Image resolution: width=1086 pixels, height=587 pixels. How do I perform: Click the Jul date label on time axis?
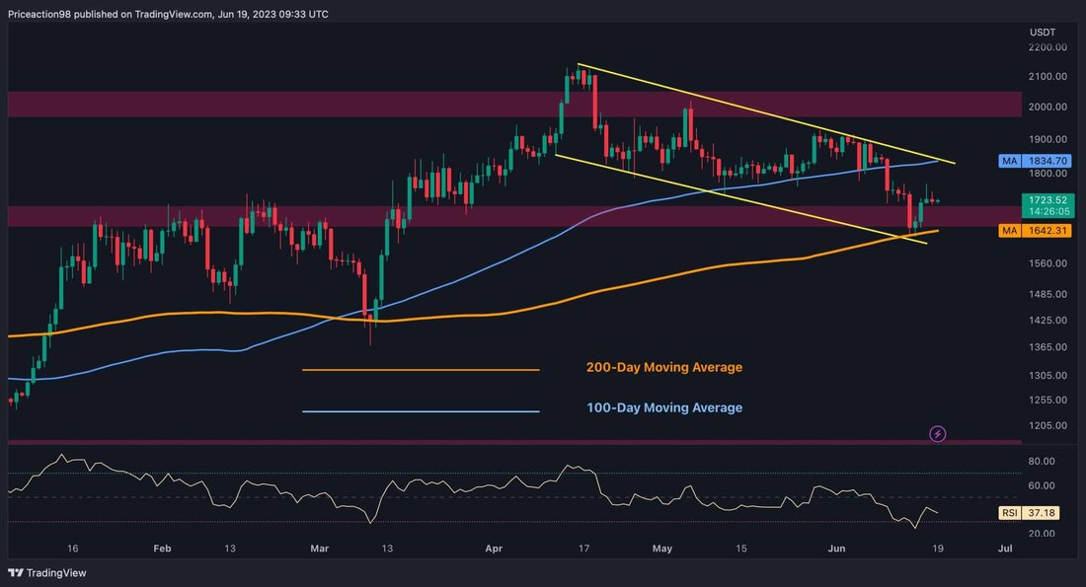point(1005,549)
